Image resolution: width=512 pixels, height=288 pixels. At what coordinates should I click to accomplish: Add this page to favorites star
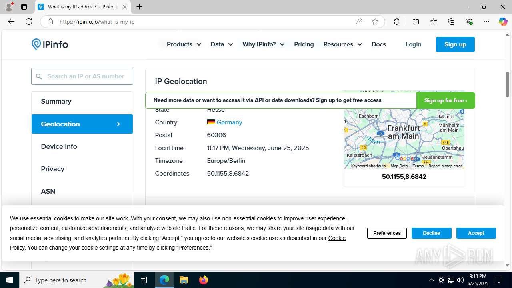[375, 22]
